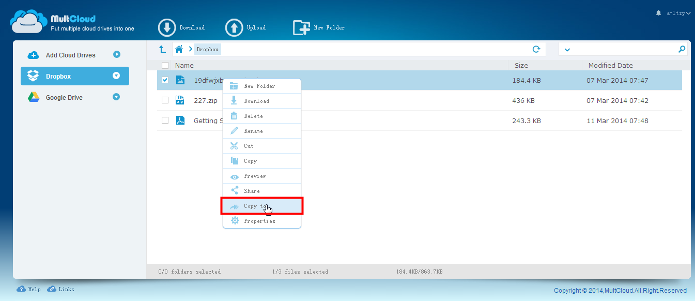The width and height of the screenshot is (695, 301).
Task: Choose Cut in context menu
Action: point(262,146)
